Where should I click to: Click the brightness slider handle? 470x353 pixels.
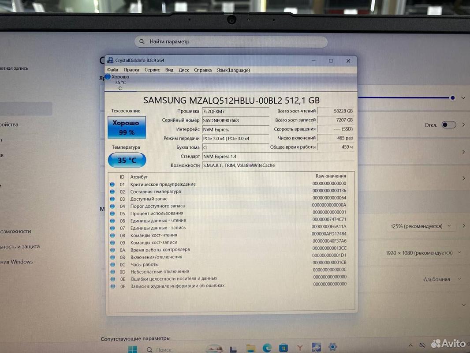click(x=453, y=98)
